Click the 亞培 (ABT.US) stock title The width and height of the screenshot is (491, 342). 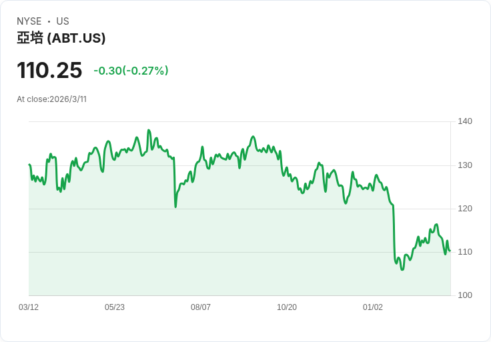point(61,39)
